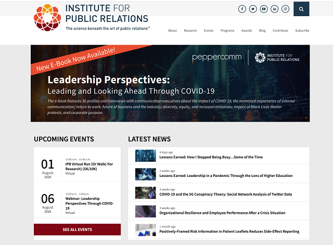Open 'Leadership in a Pandemic' article
Screen dimensions: 333x245
point(226,176)
